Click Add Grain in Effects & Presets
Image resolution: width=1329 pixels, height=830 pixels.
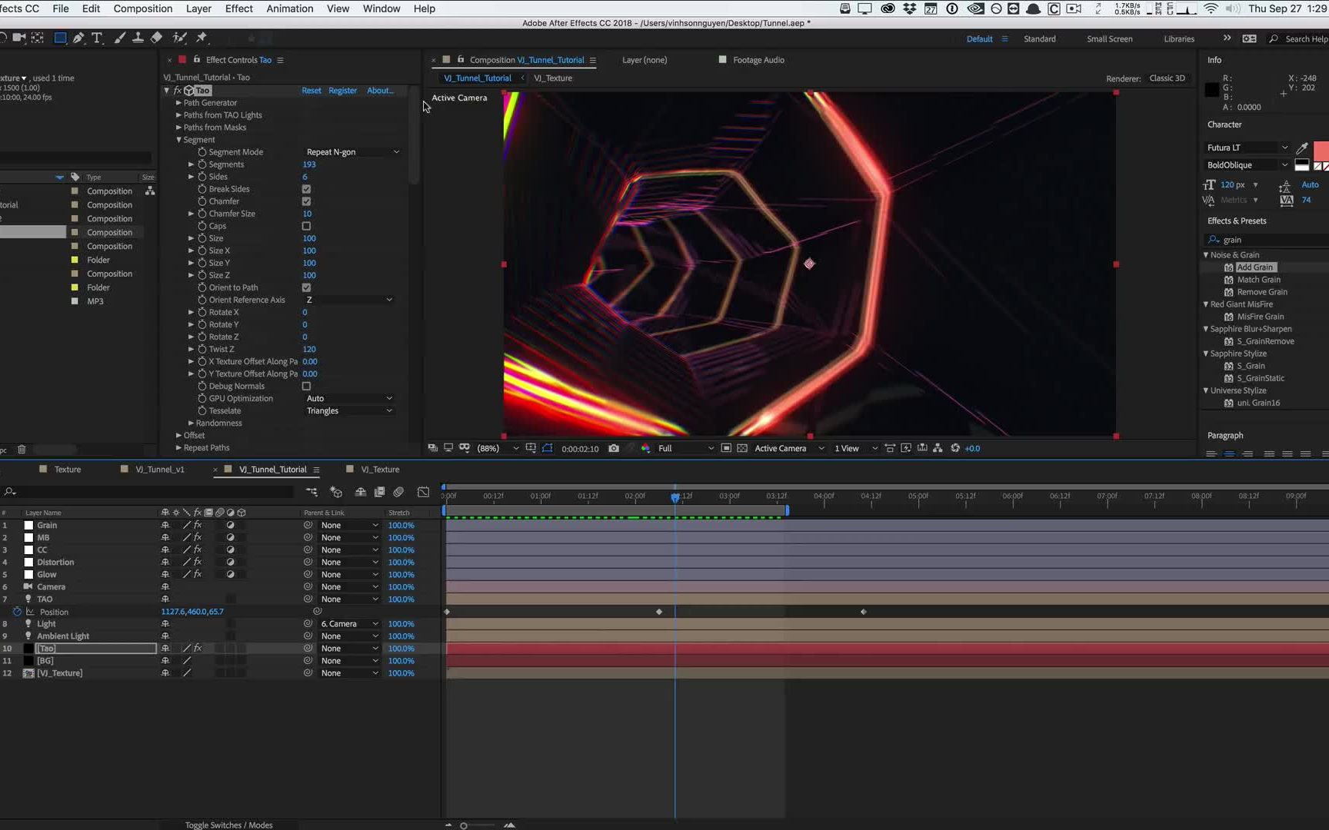pyautogui.click(x=1254, y=267)
